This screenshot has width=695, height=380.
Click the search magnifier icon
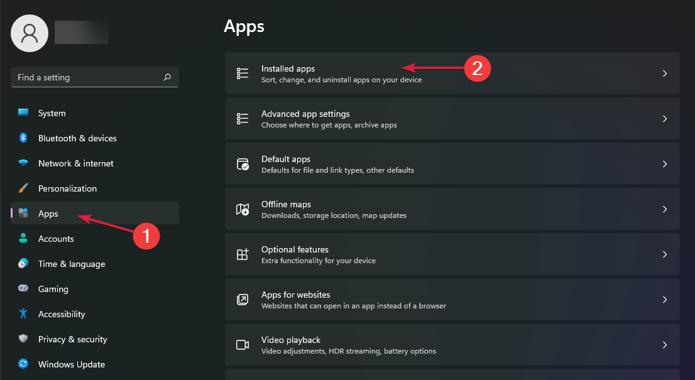click(x=167, y=77)
